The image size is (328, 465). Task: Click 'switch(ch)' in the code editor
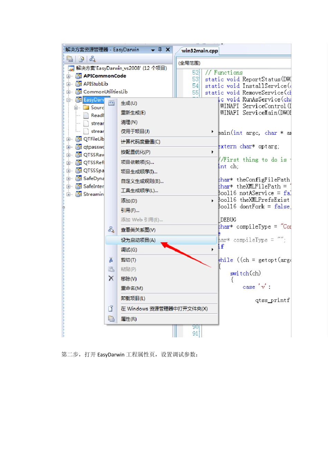coord(245,273)
